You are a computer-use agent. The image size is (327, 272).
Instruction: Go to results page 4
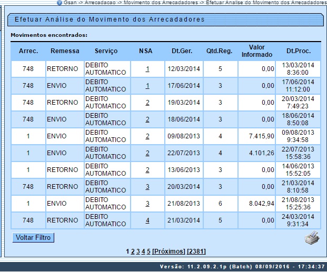(x=143, y=251)
